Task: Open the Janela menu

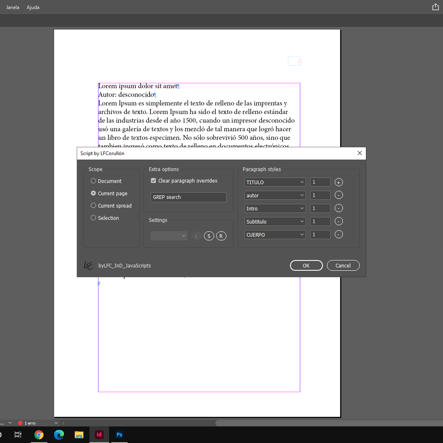Action: tap(12, 7)
